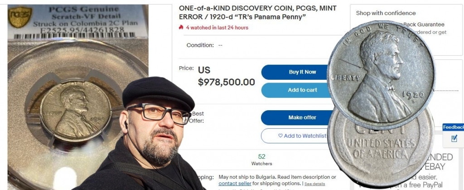The image size is (464, 190).
Task: Click the Buy It Now button
Action: click(x=297, y=72)
